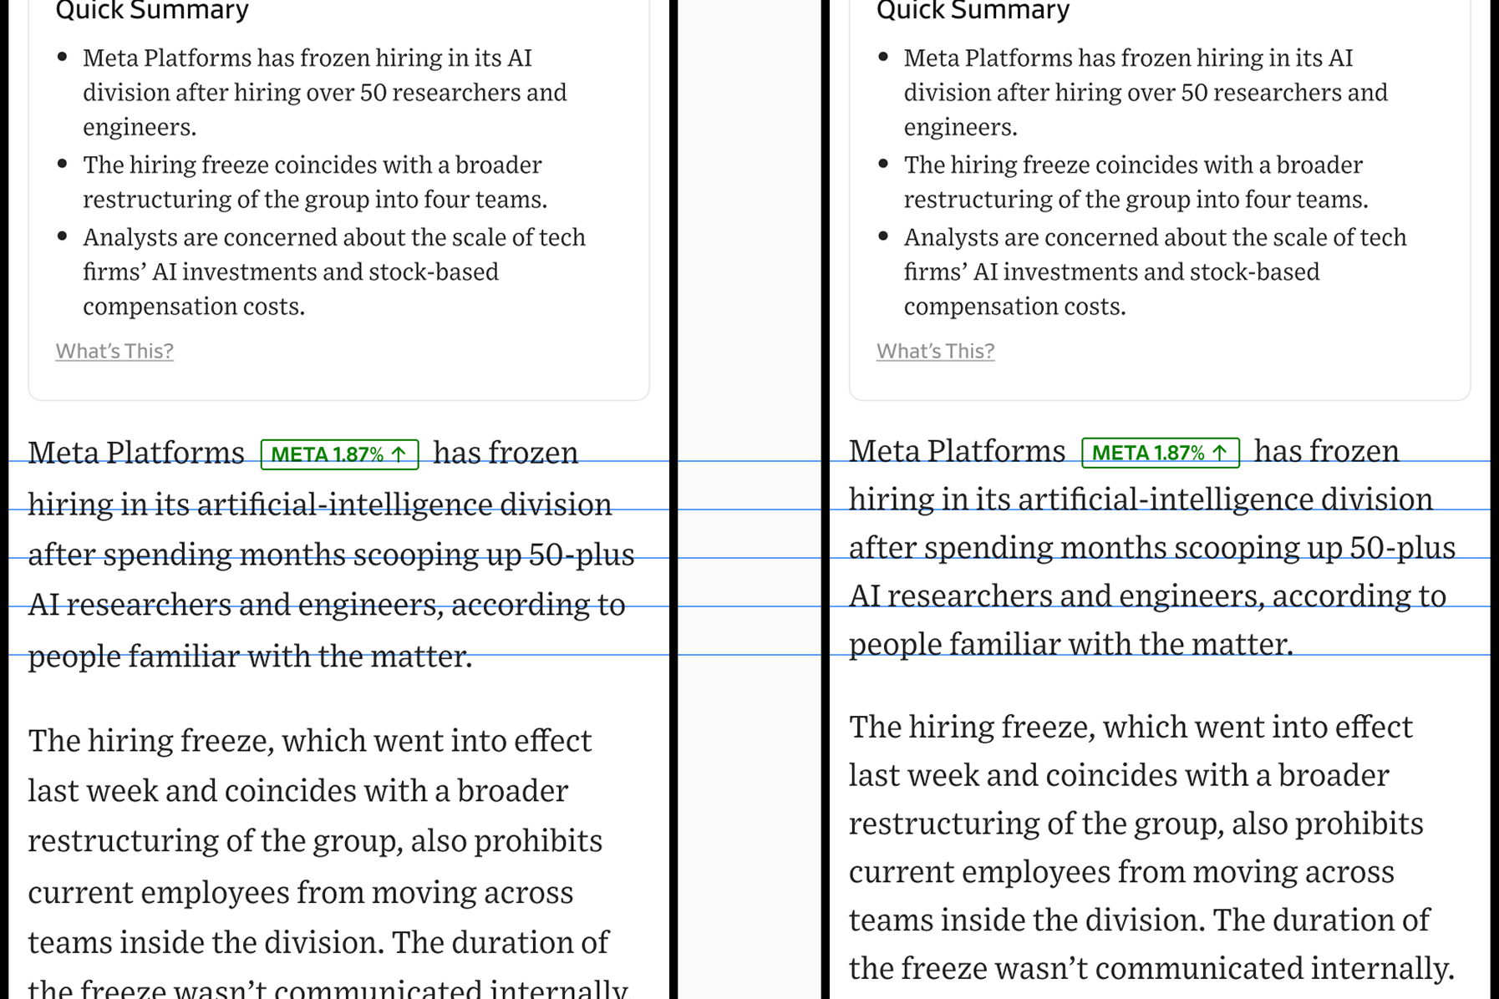Click the left panel's "What's This?" link

(114, 351)
